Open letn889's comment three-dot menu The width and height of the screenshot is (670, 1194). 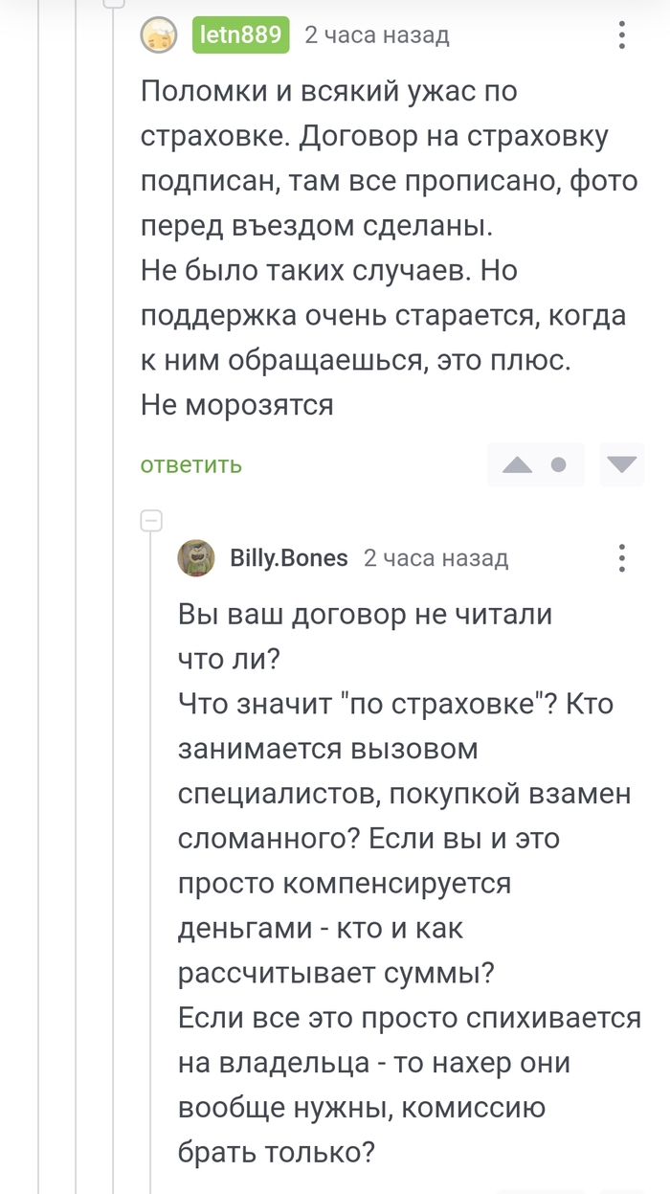tap(622, 35)
